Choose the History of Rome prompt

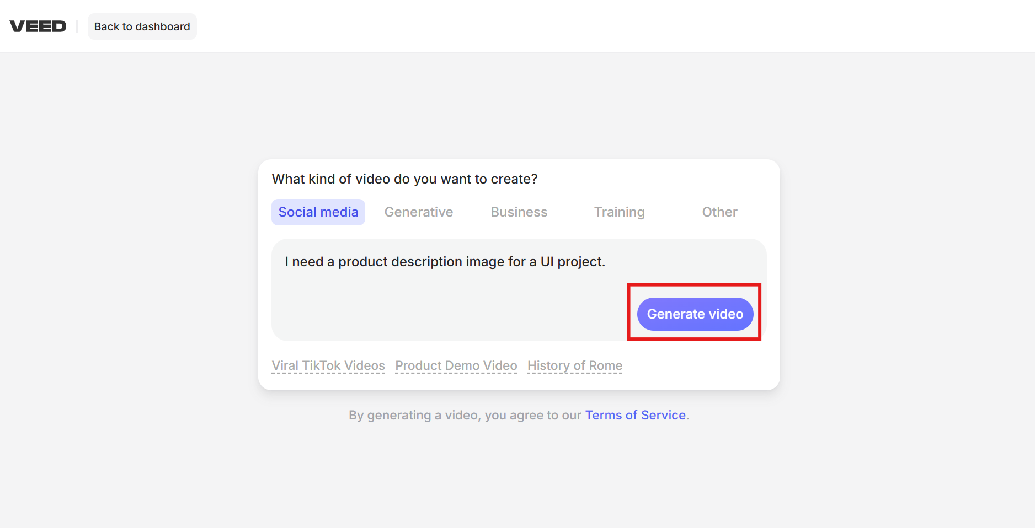click(574, 365)
